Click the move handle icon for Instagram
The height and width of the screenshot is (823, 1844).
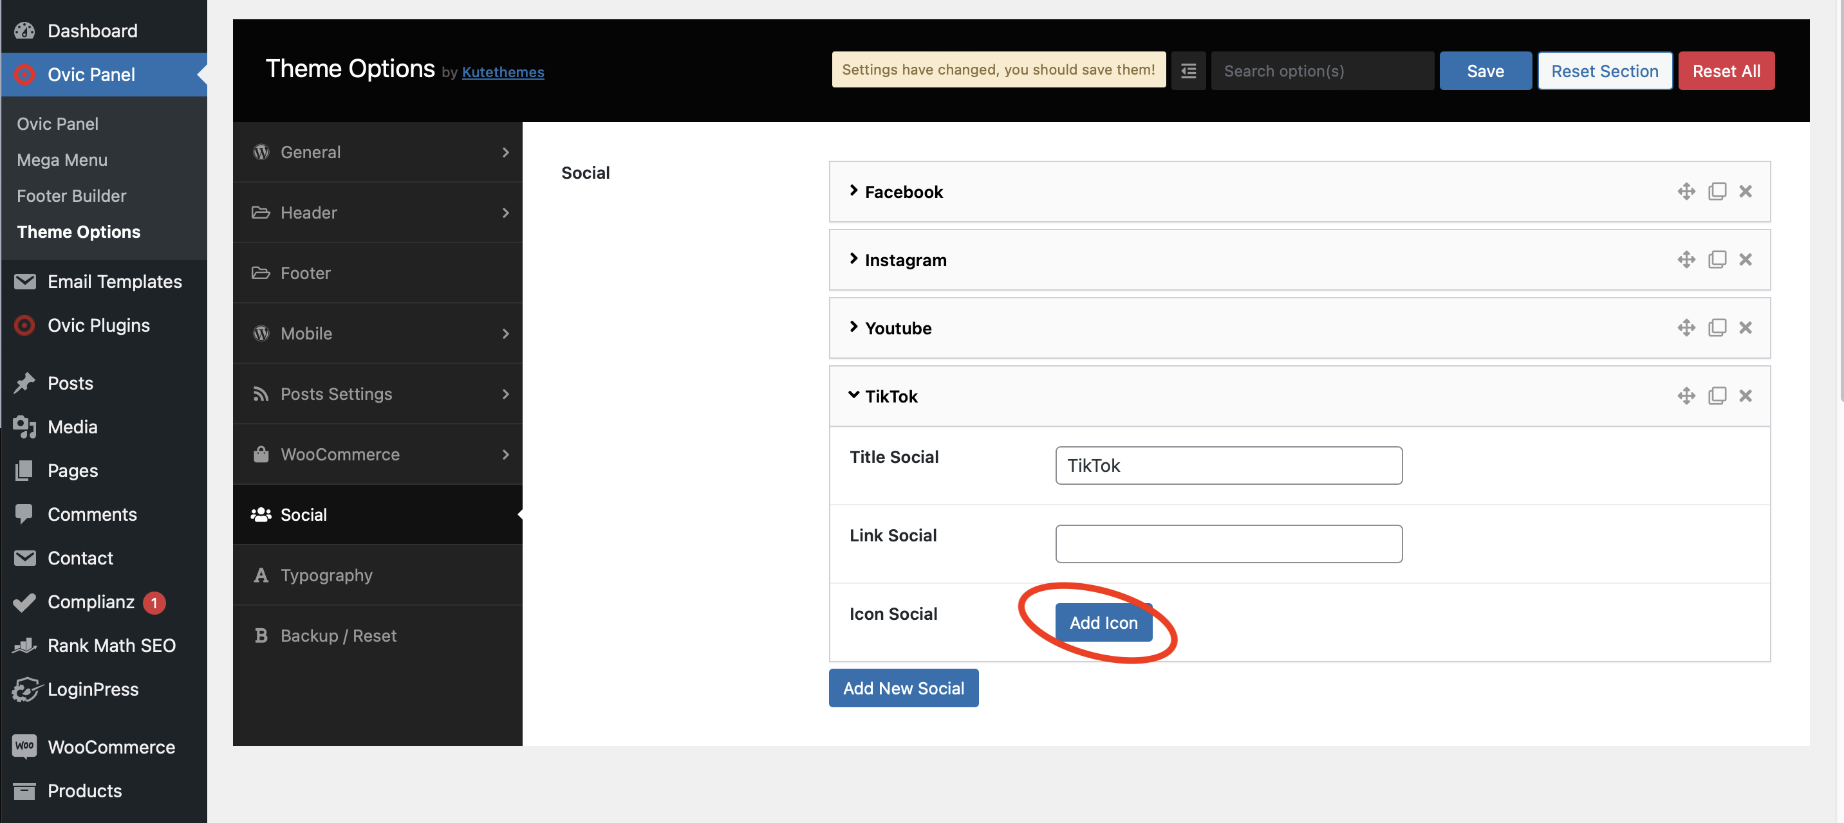click(1686, 259)
